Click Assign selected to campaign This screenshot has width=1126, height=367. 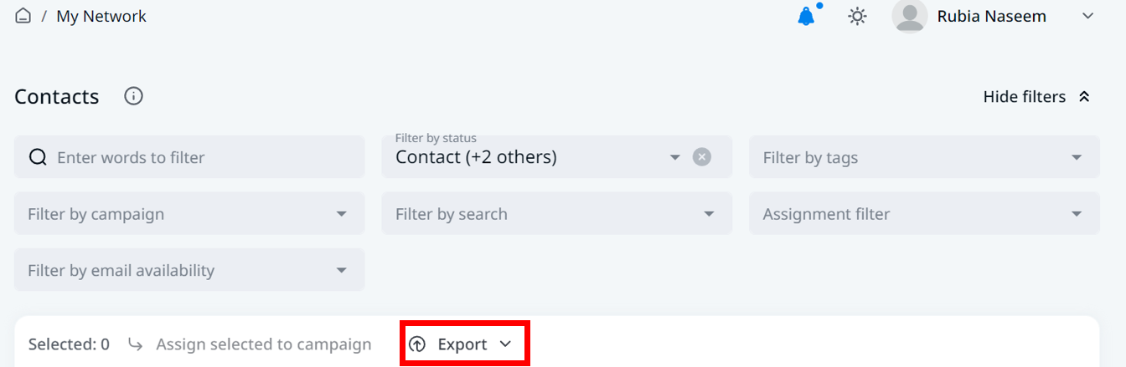point(263,344)
